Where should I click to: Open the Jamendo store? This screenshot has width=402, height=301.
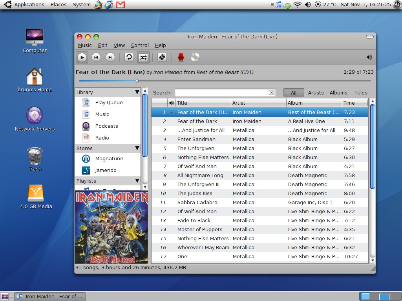coord(108,170)
